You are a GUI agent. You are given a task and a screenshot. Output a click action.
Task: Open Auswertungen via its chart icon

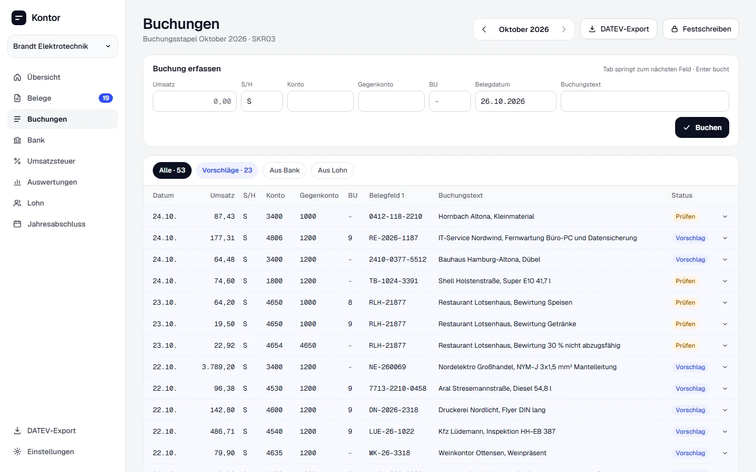[17, 182]
